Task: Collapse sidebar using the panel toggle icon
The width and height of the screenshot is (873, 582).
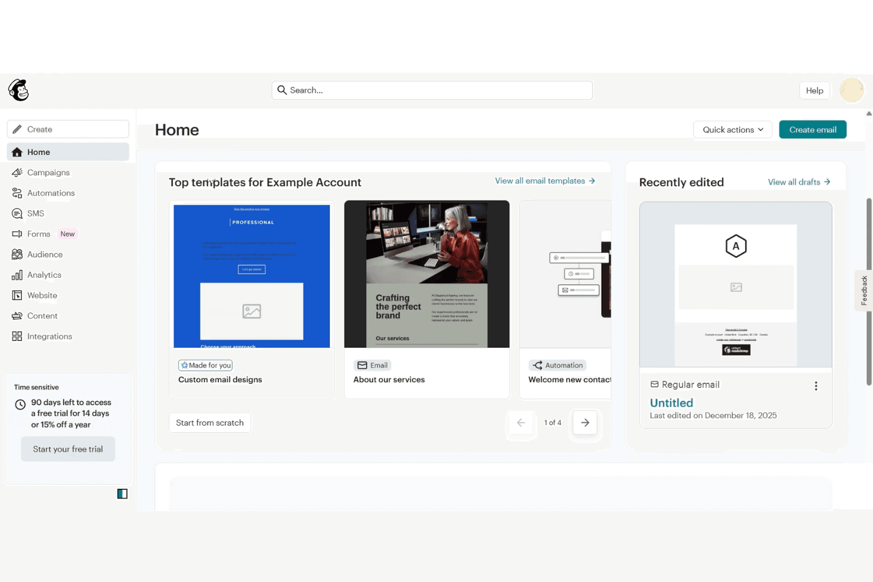Action: 122,494
